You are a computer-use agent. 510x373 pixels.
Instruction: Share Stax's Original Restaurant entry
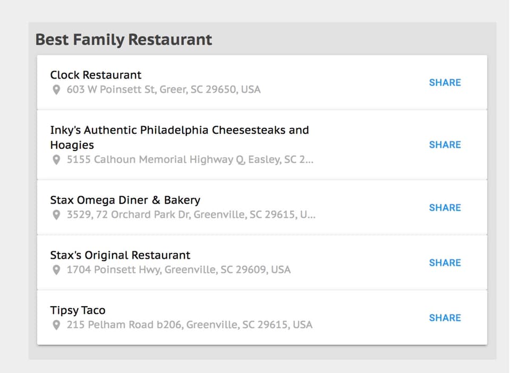[x=445, y=263]
